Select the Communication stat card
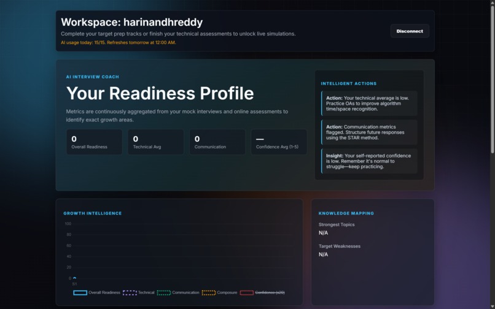495x309 pixels. 217,142
